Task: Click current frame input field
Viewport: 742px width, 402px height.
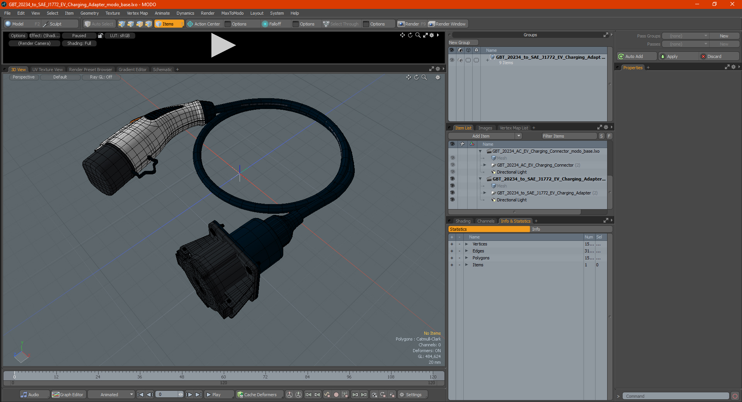Action: click(x=167, y=395)
